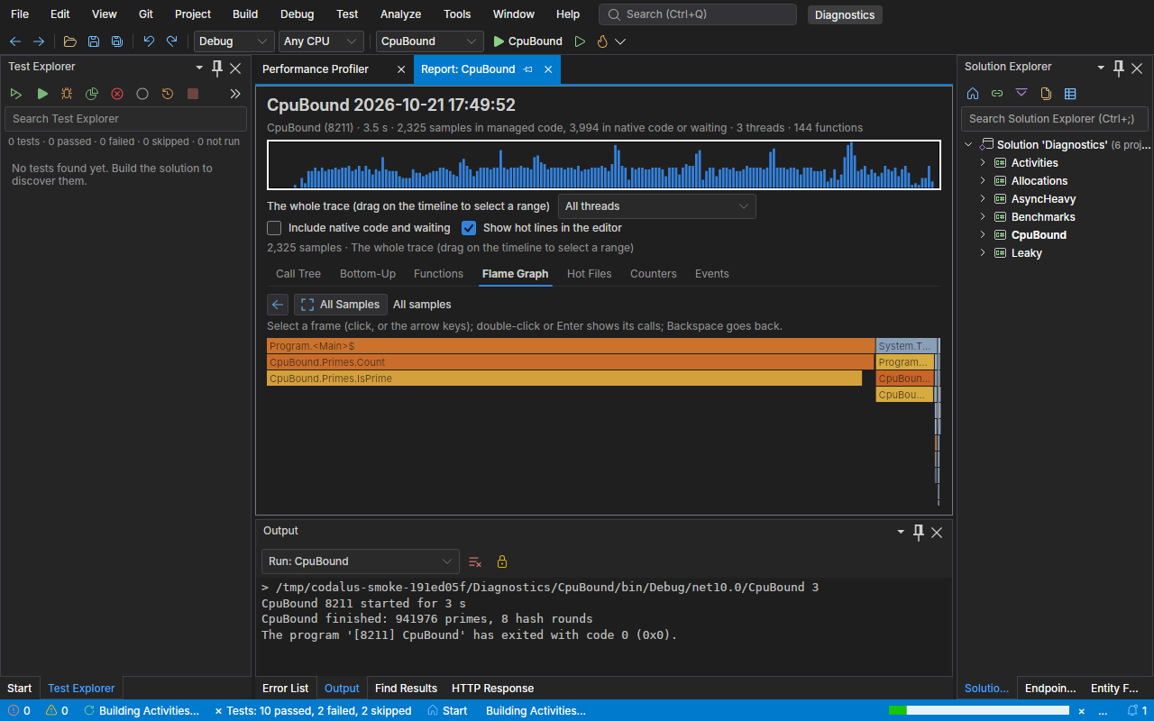This screenshot has height=721, width=1154.
Task: Go back using the flame graph arrow button
Action: 278,305
